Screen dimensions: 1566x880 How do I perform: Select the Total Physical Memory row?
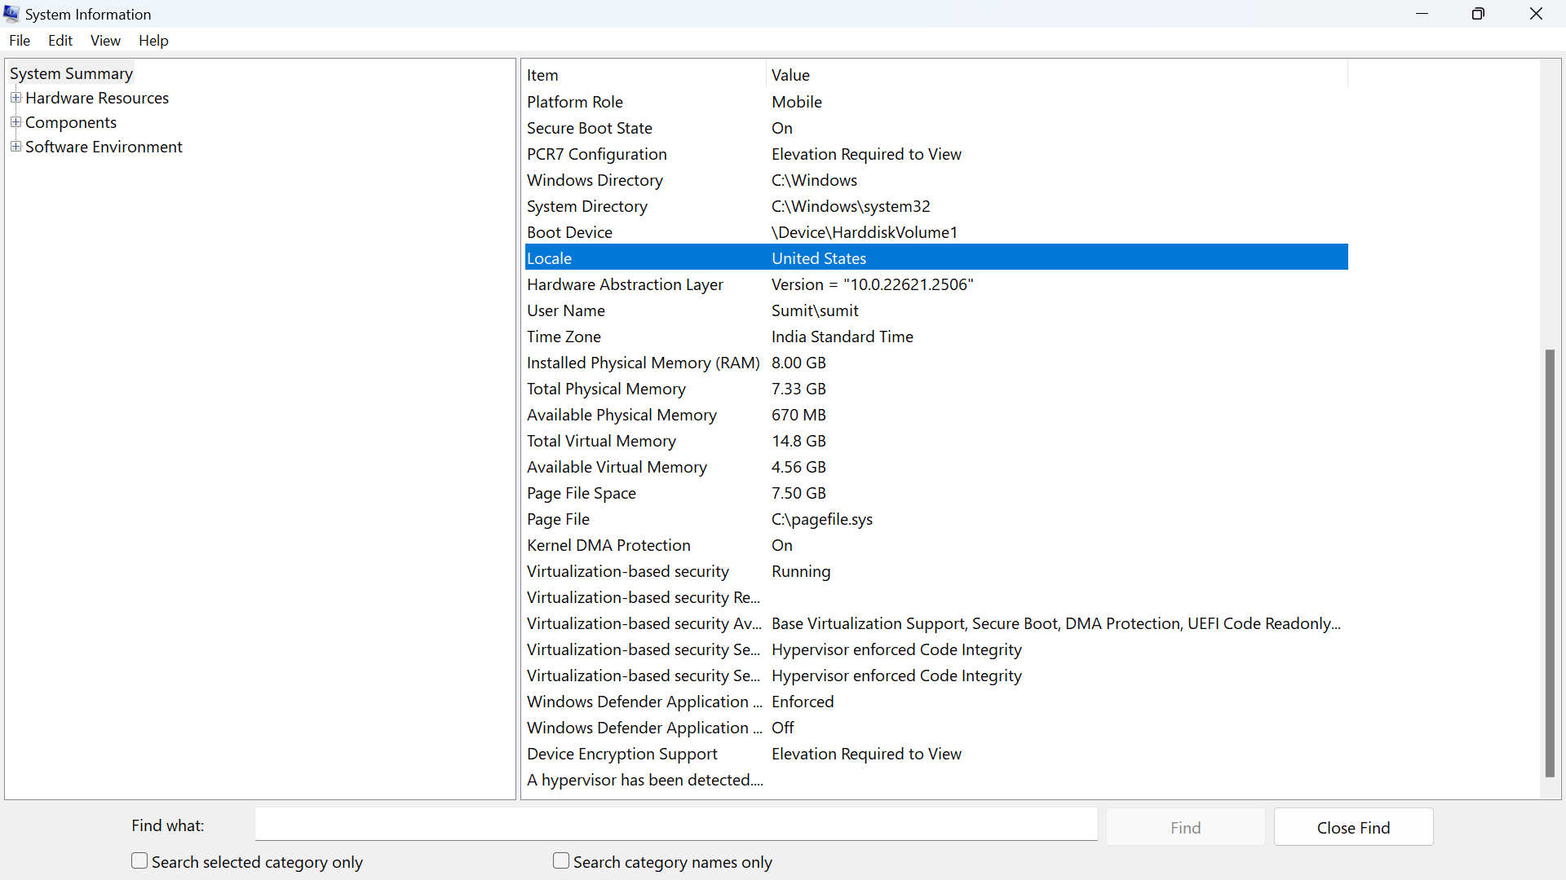click(936, 389)
